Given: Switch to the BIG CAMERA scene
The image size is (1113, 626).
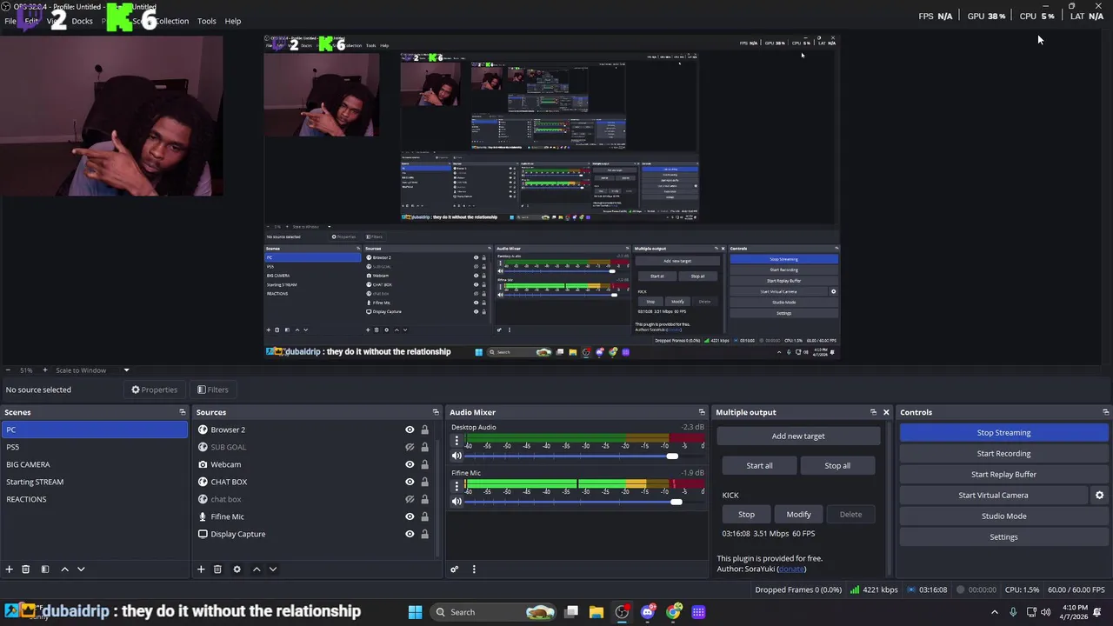Looking at the screenshot, I should click(x=94, y=464).
